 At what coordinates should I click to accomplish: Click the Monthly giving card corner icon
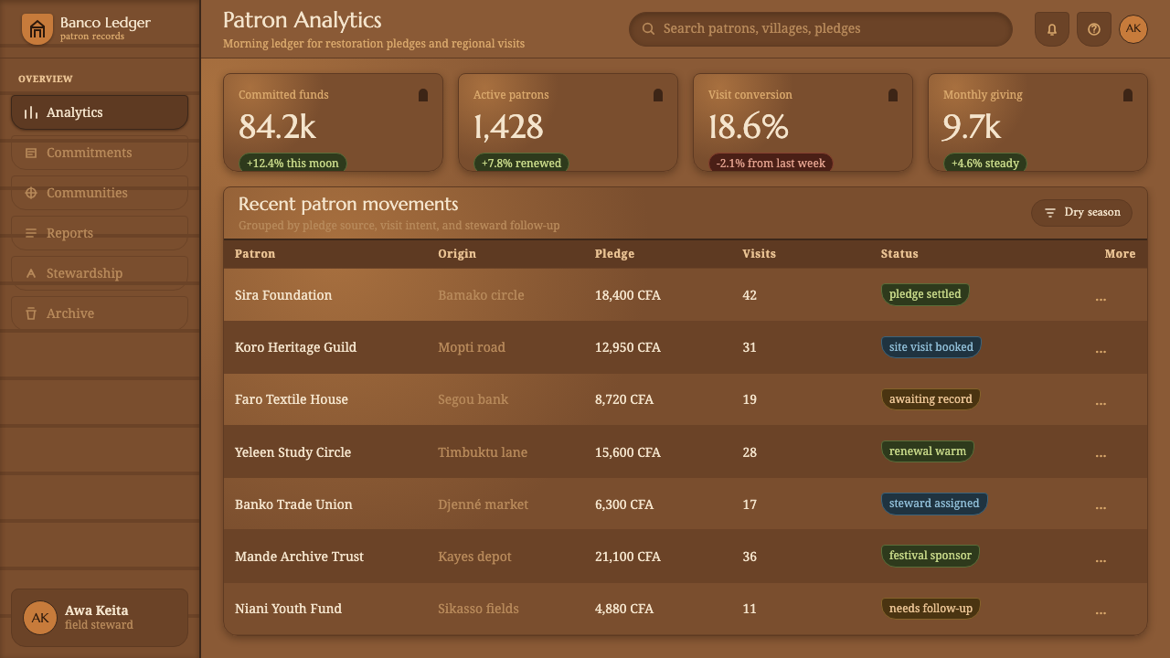click(x=1128, y=95)
